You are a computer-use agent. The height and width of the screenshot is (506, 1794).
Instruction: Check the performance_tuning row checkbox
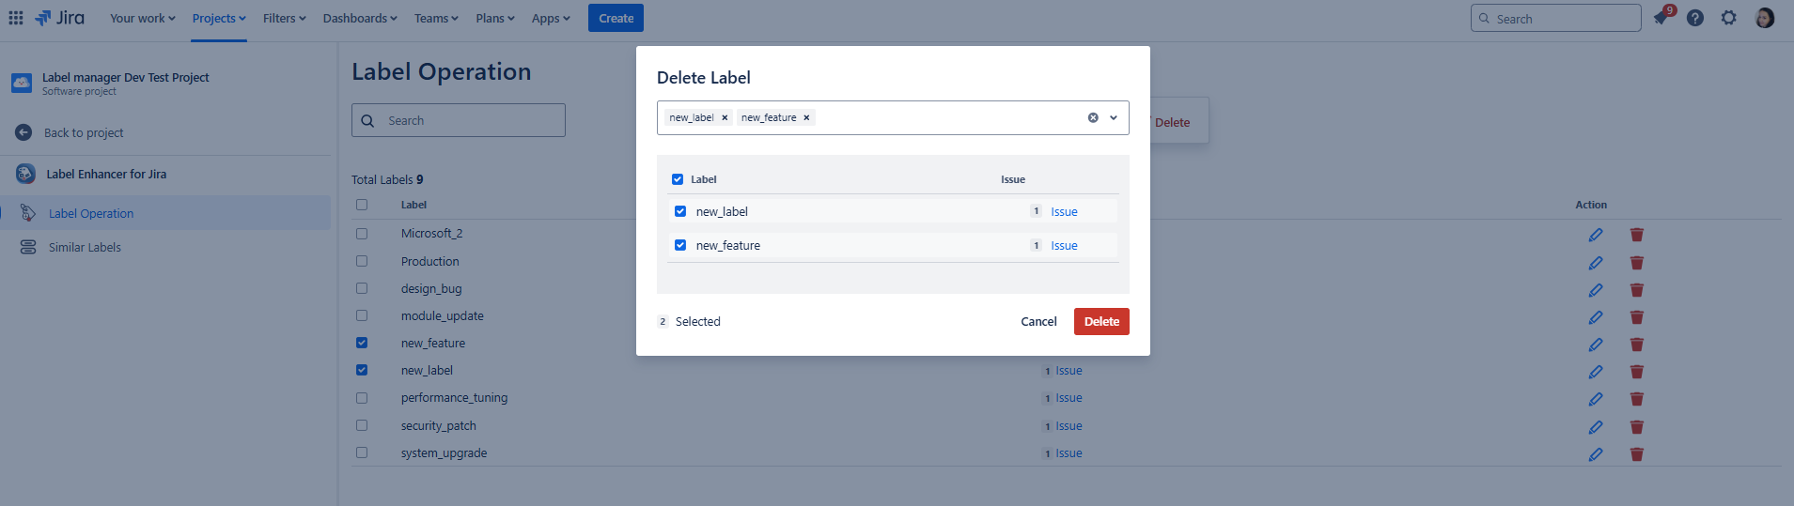(x=362, y=398)
